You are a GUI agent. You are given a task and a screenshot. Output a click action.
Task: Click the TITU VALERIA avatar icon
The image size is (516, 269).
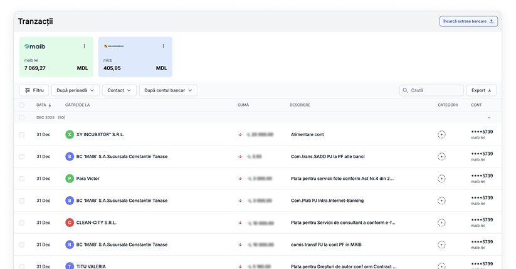70,265
